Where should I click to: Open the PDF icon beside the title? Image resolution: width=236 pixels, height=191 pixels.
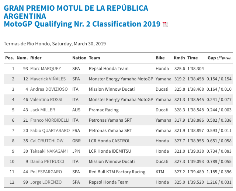tap(165, 24)
